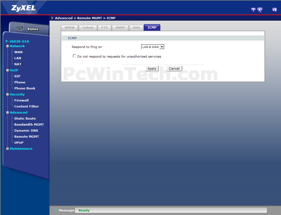This screenshot has height=215, width=281.
Task: Open the Content Filter page
Action: coord(26,106)
